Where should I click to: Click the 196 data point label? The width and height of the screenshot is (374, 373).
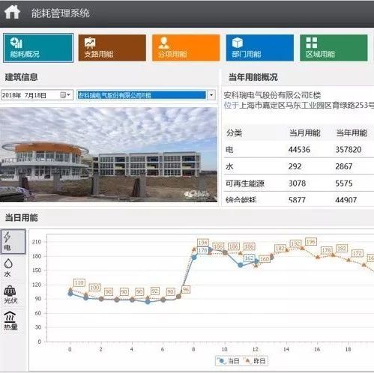[x=311, y=242]
